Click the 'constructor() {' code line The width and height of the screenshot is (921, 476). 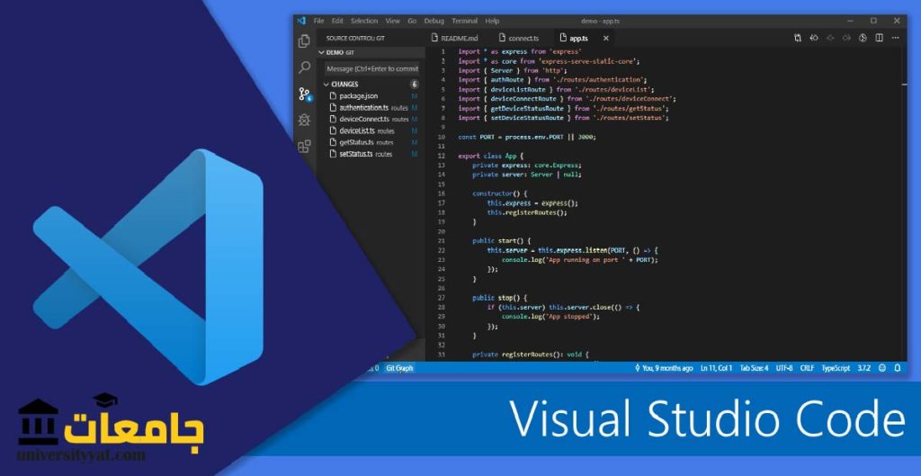pos(500,193)
